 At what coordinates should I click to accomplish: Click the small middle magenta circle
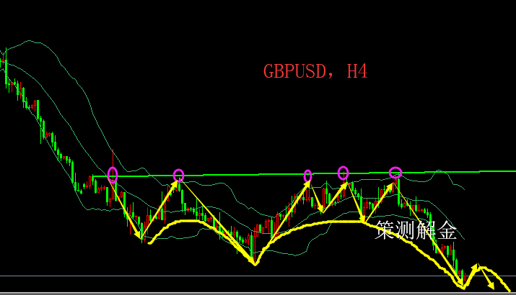click(308, 176)
